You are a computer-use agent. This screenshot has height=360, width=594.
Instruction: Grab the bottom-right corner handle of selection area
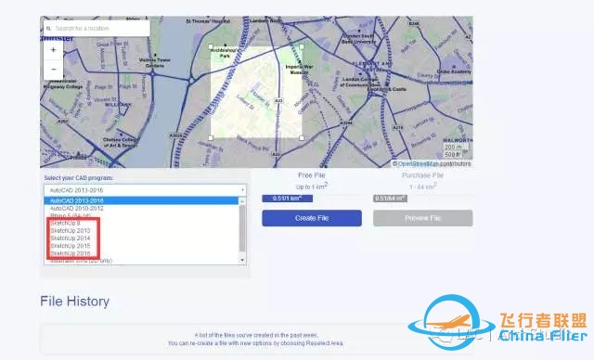(x=302, y=138)
